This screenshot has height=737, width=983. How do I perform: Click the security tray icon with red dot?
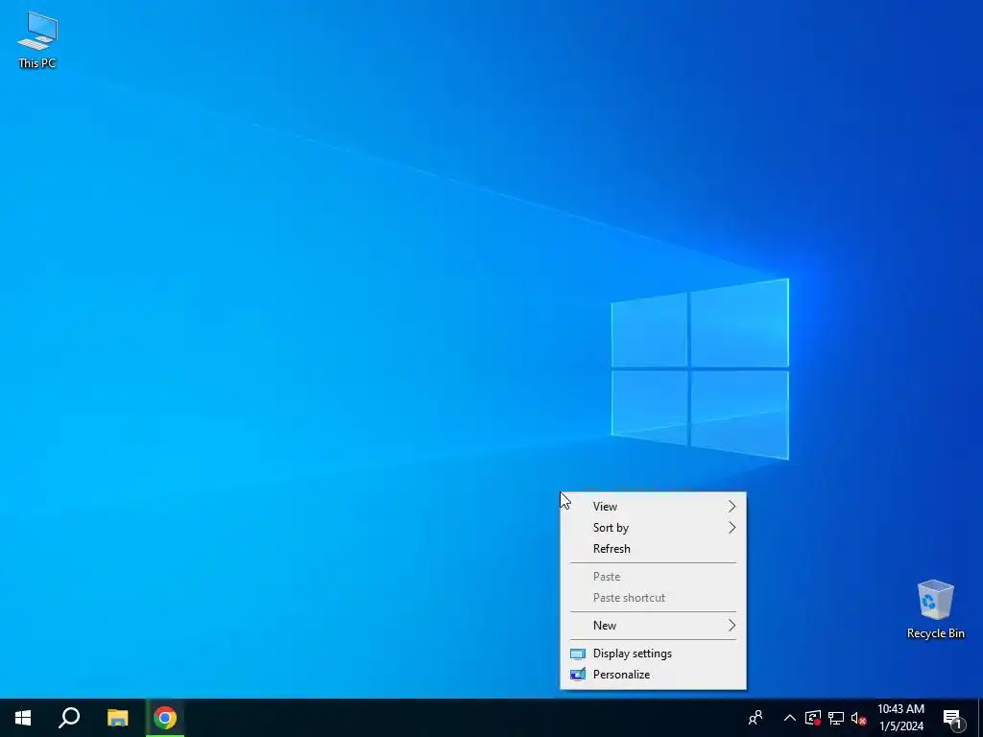[813, 718]
